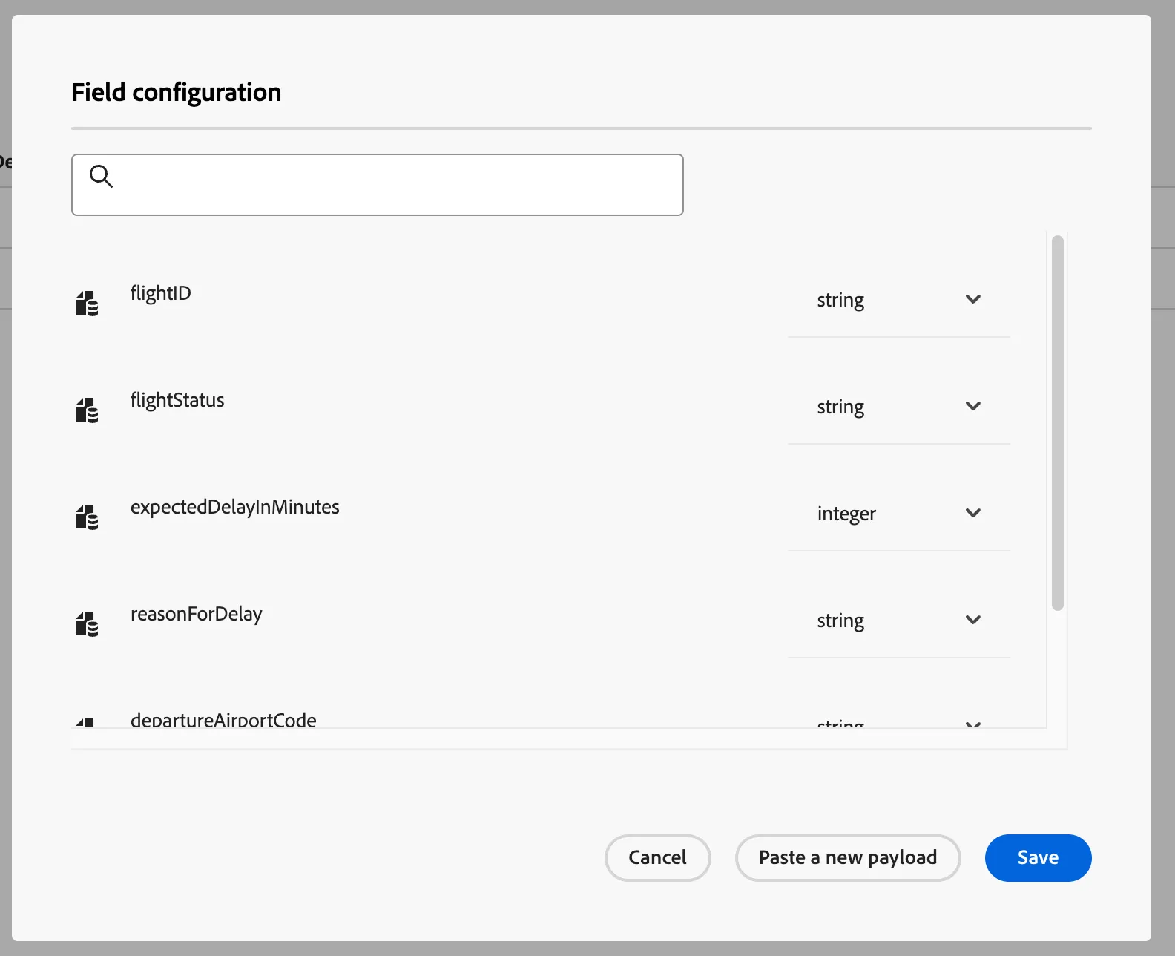Screen dimensions: 1175x956
Task: Click the flightStatus field icon
Action: coord(87,410)
